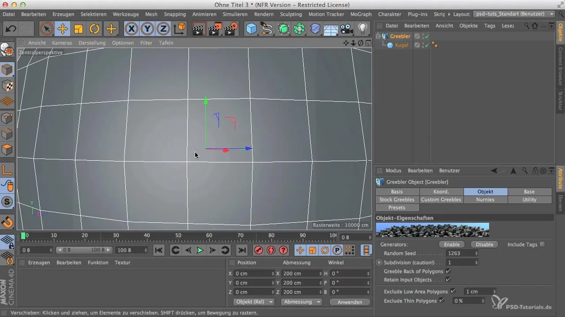Image resolution: width=565 pixels, height=317 pixels.
Task: Click the record keyframe button
Action: point(259,250)
